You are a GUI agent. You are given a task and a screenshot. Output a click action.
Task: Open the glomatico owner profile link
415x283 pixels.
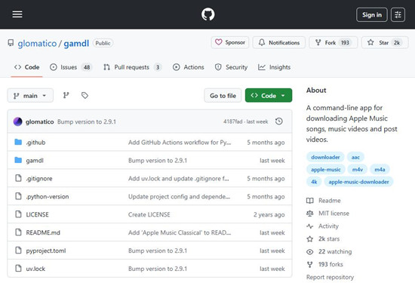point(37,43)
